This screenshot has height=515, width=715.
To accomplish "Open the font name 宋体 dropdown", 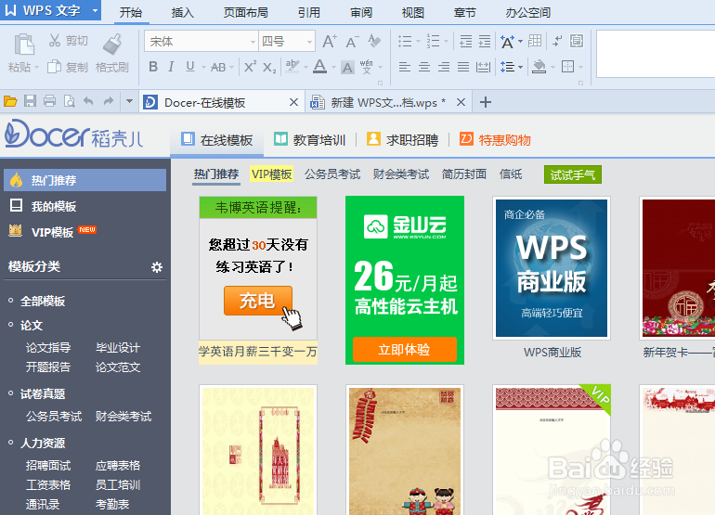I will [x=253, y=42].
